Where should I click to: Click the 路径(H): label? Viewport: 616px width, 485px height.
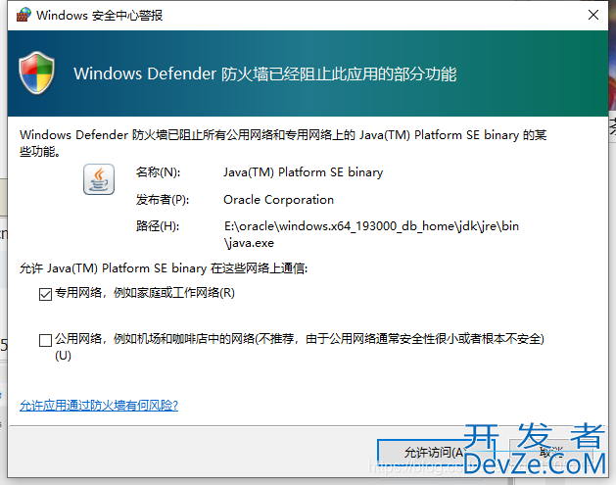(158, 226)
